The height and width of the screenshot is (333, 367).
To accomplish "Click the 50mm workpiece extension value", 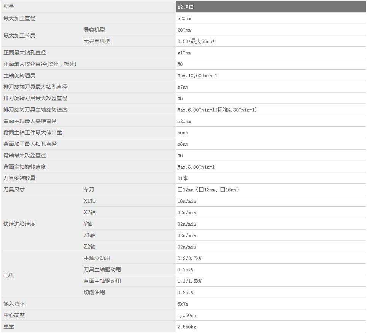I will (183, 132).
